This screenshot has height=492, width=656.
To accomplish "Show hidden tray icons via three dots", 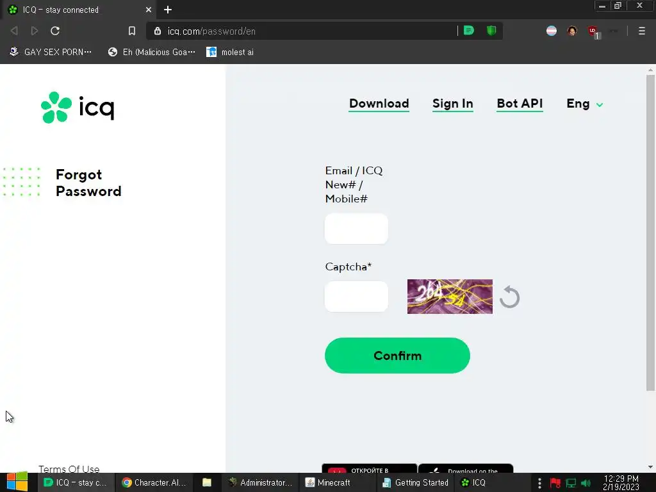I will 539,483.
